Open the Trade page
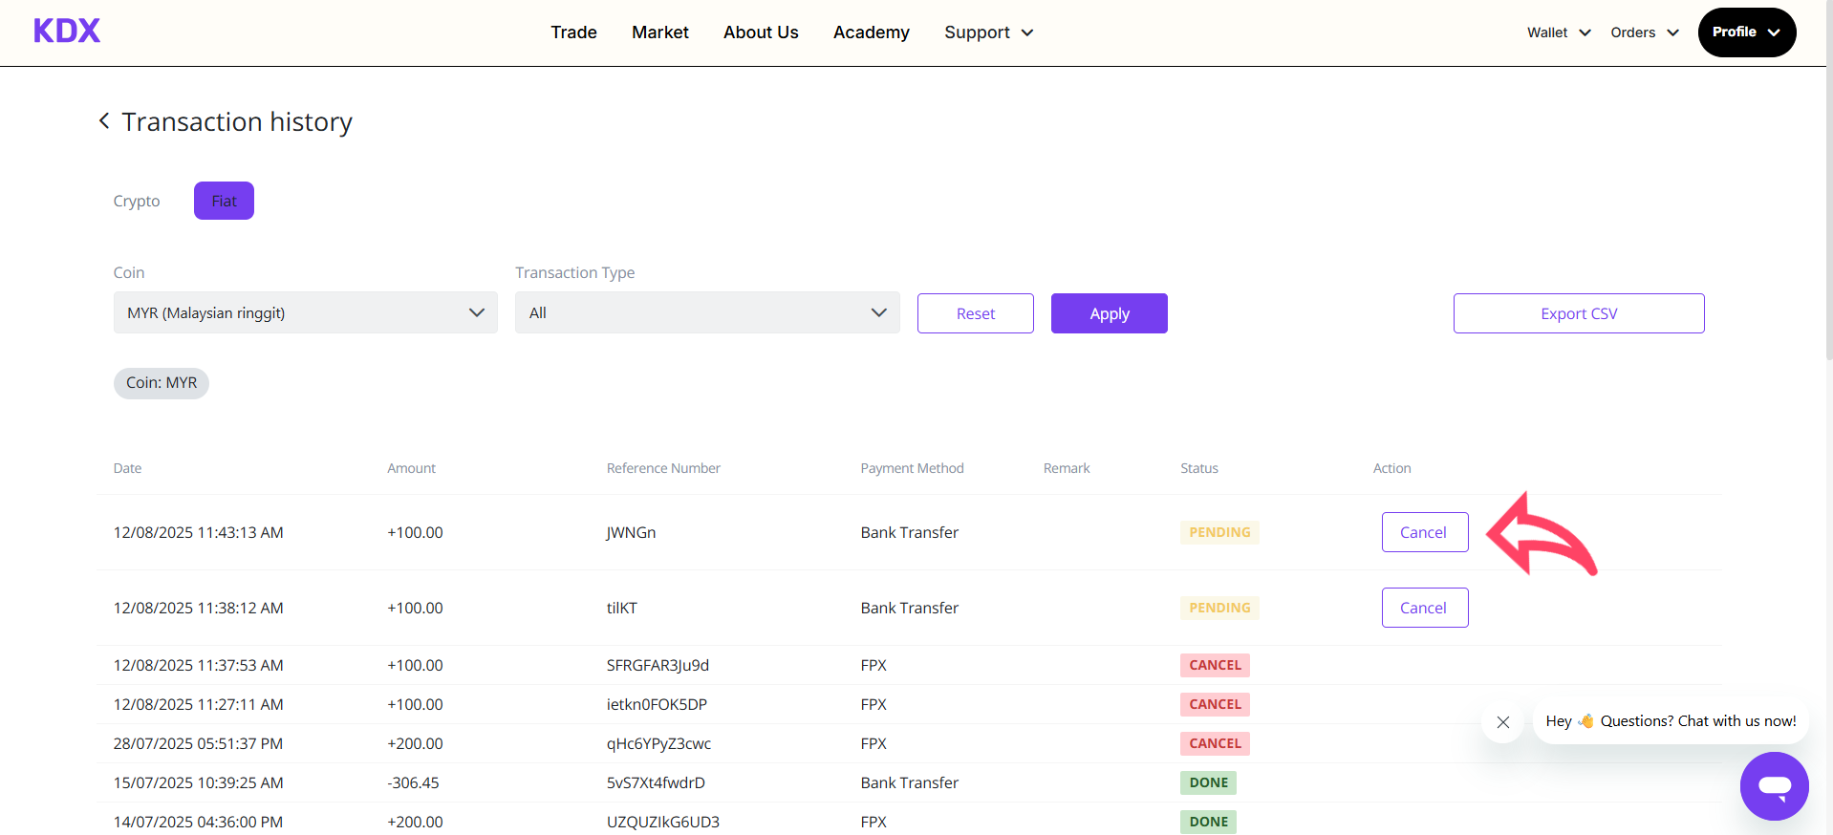The image size is (1833, 835). coord(573,32)
